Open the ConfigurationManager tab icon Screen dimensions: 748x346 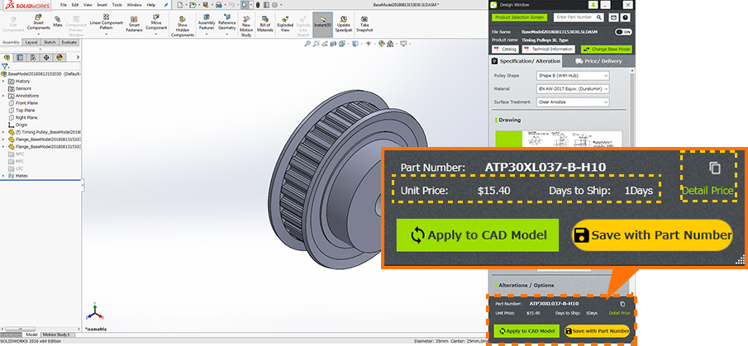coord(33,57)
